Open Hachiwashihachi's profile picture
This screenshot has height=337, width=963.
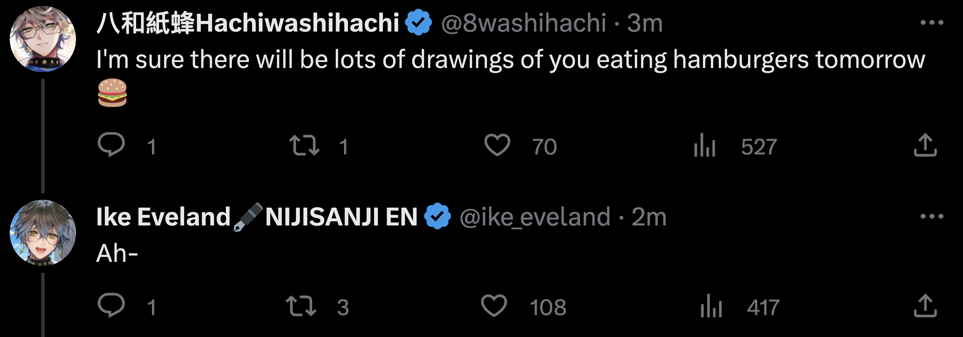[43, 39]
